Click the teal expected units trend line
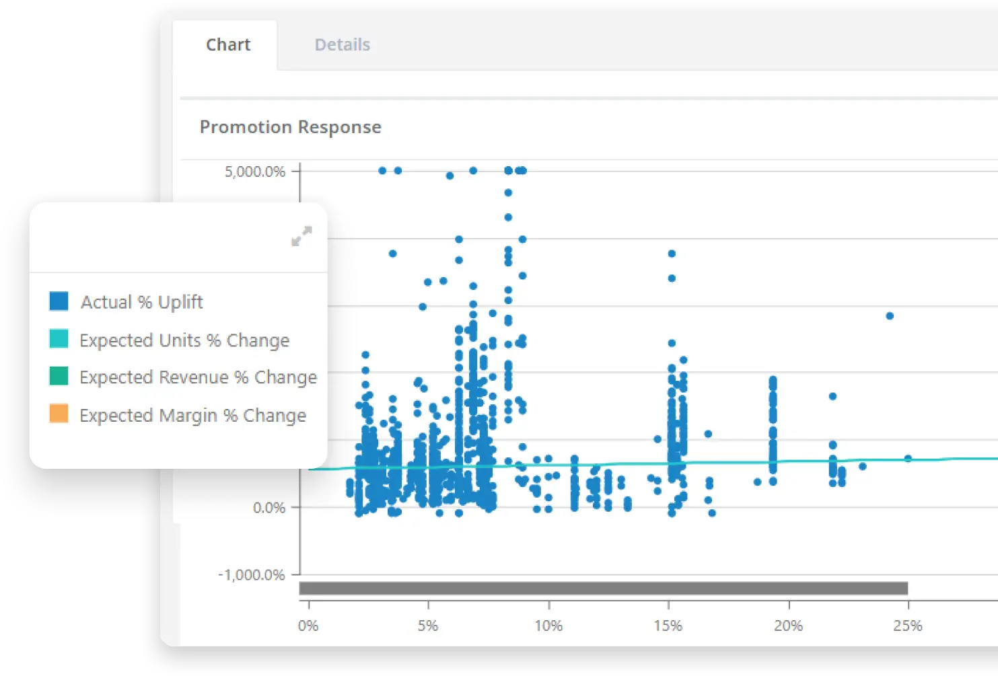The height and width of the screenshot is (676, 998). click(740, 462)
